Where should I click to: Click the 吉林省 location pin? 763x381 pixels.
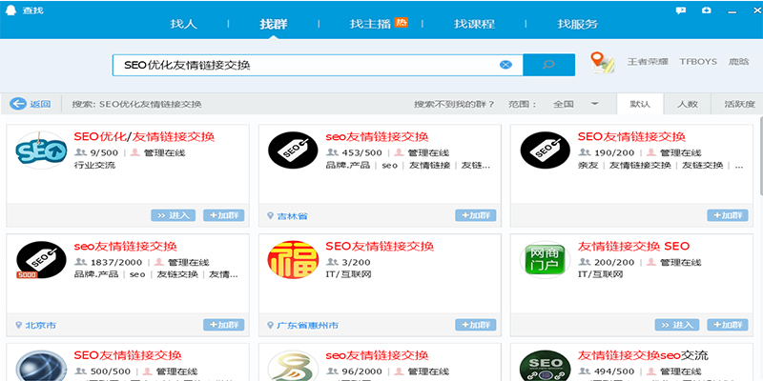(270, 216)
